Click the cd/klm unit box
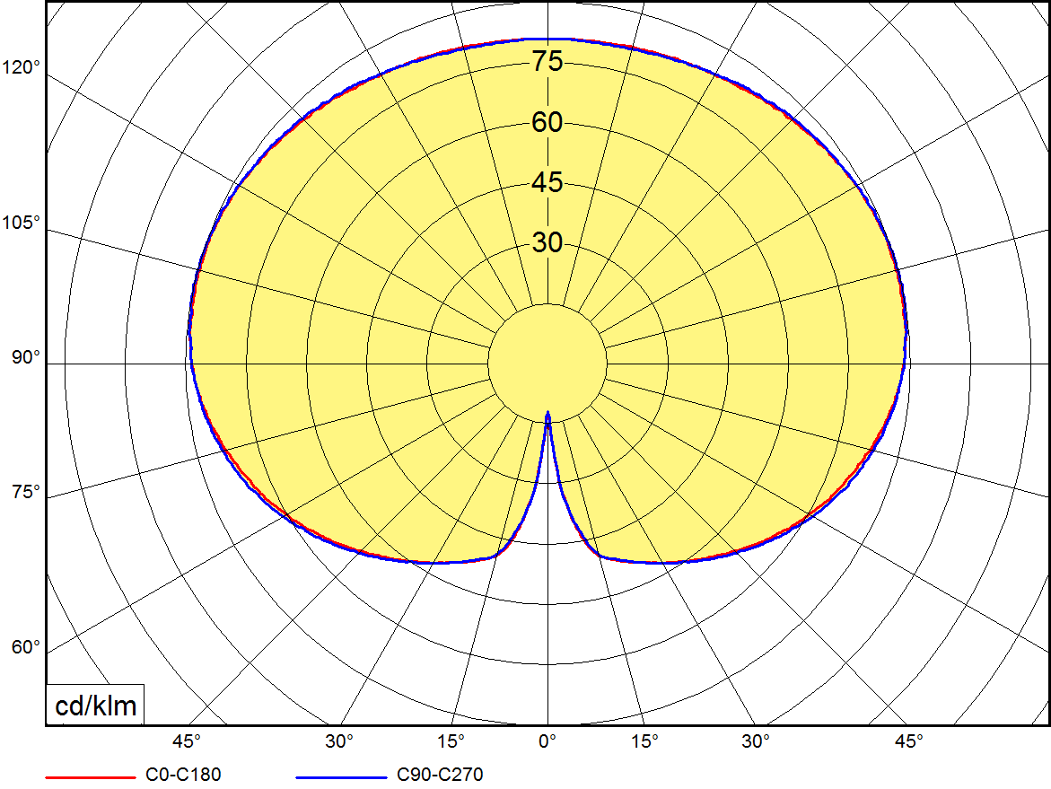The image size is (1051, 789). click(96, 706)
